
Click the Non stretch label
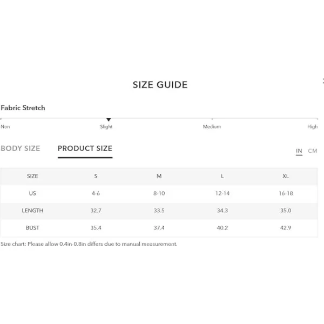coord(5,126)
